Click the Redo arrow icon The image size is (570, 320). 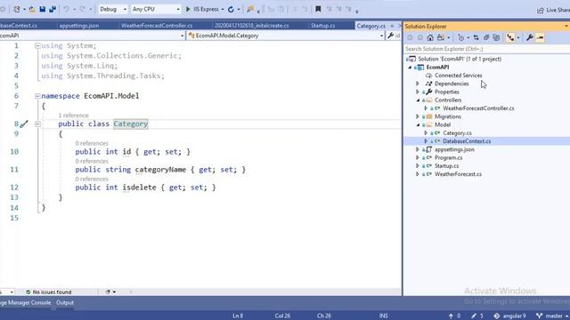(x=82, y=9)
